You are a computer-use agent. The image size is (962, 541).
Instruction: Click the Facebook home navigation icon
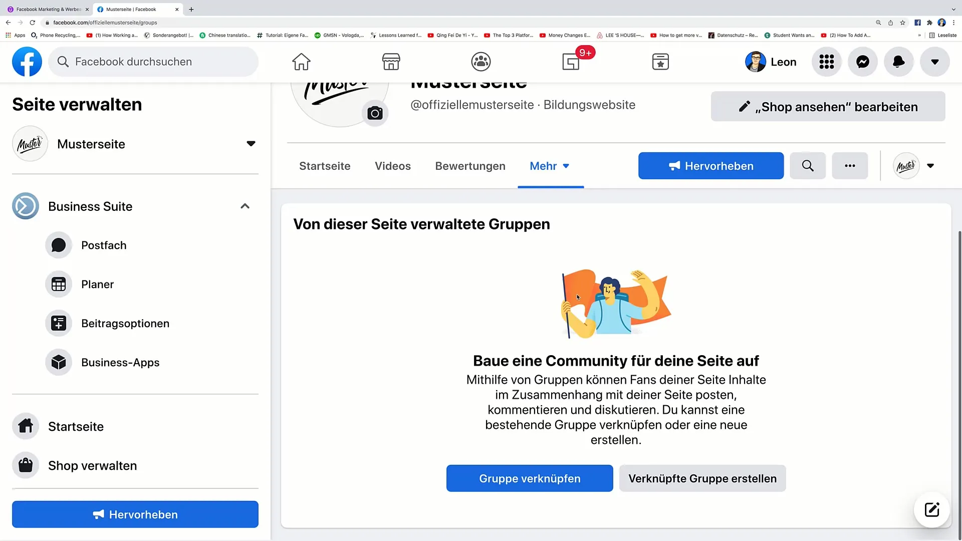(x=301, y=62)
